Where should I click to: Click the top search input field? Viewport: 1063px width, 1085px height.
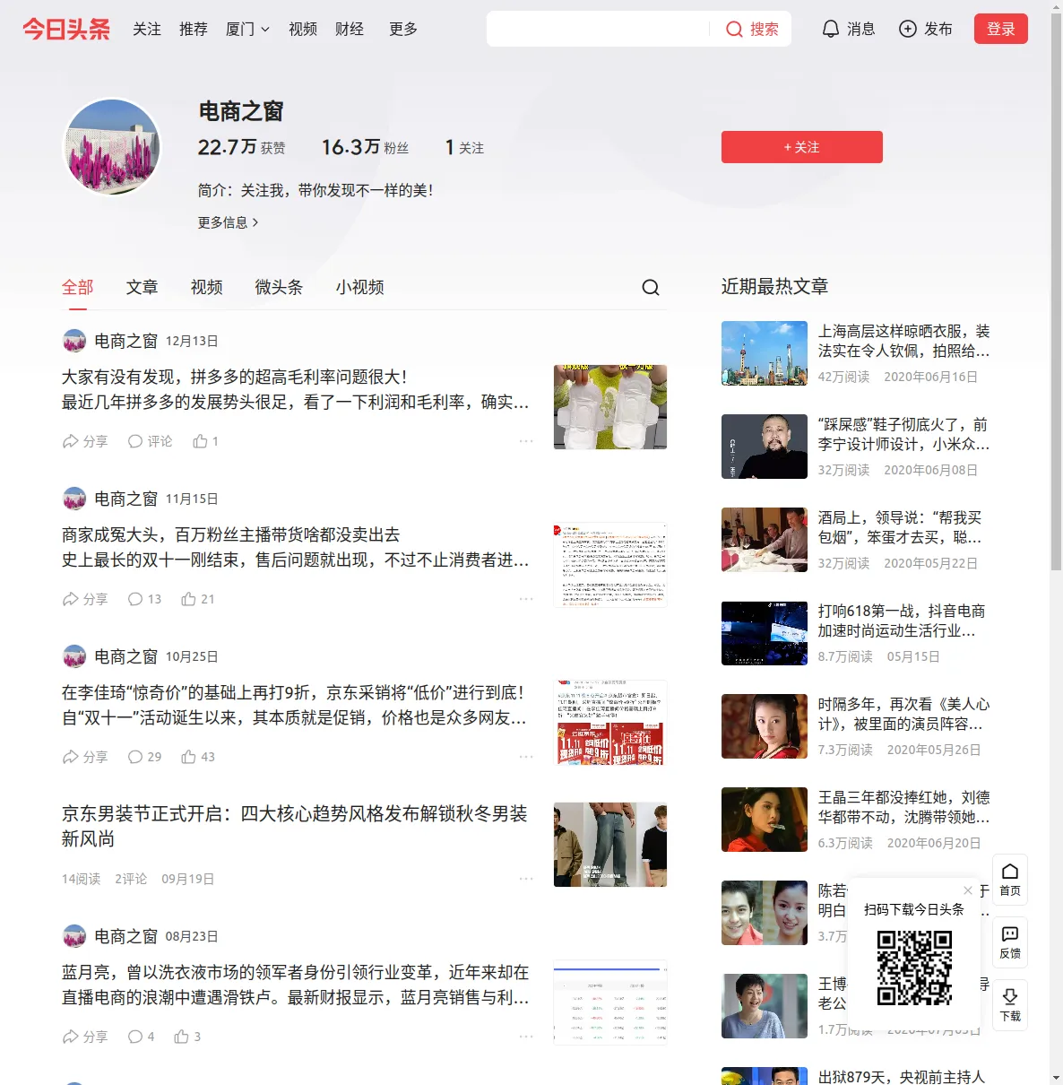[599, 30]
